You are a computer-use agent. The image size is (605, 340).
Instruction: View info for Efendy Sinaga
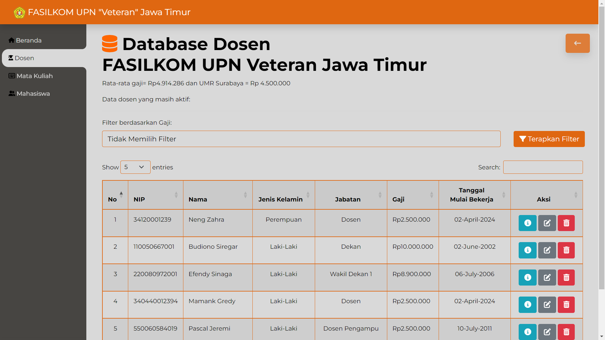(527, 278)
